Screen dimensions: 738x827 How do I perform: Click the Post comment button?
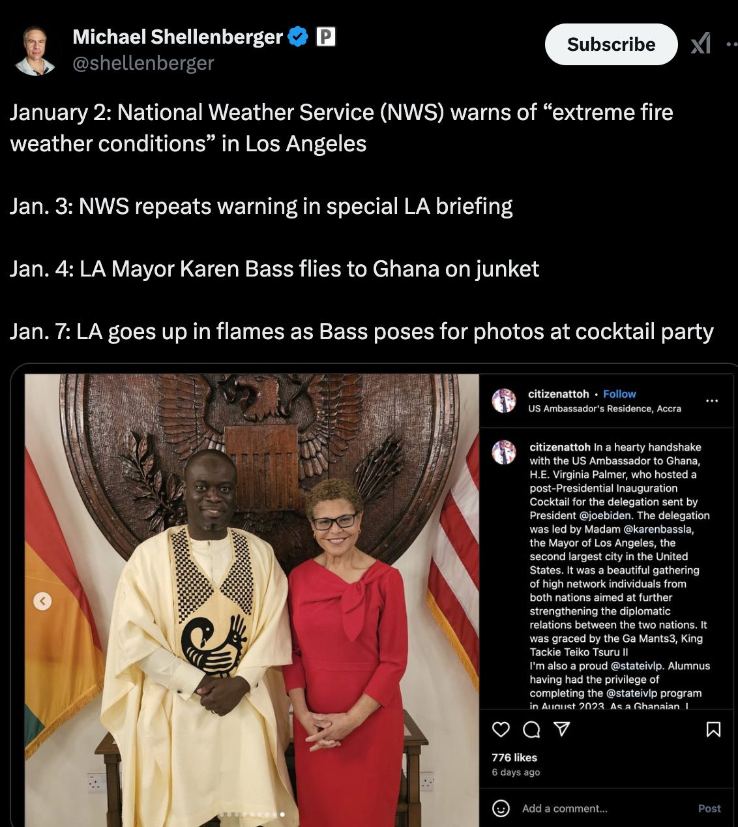(x=709, y=808)
